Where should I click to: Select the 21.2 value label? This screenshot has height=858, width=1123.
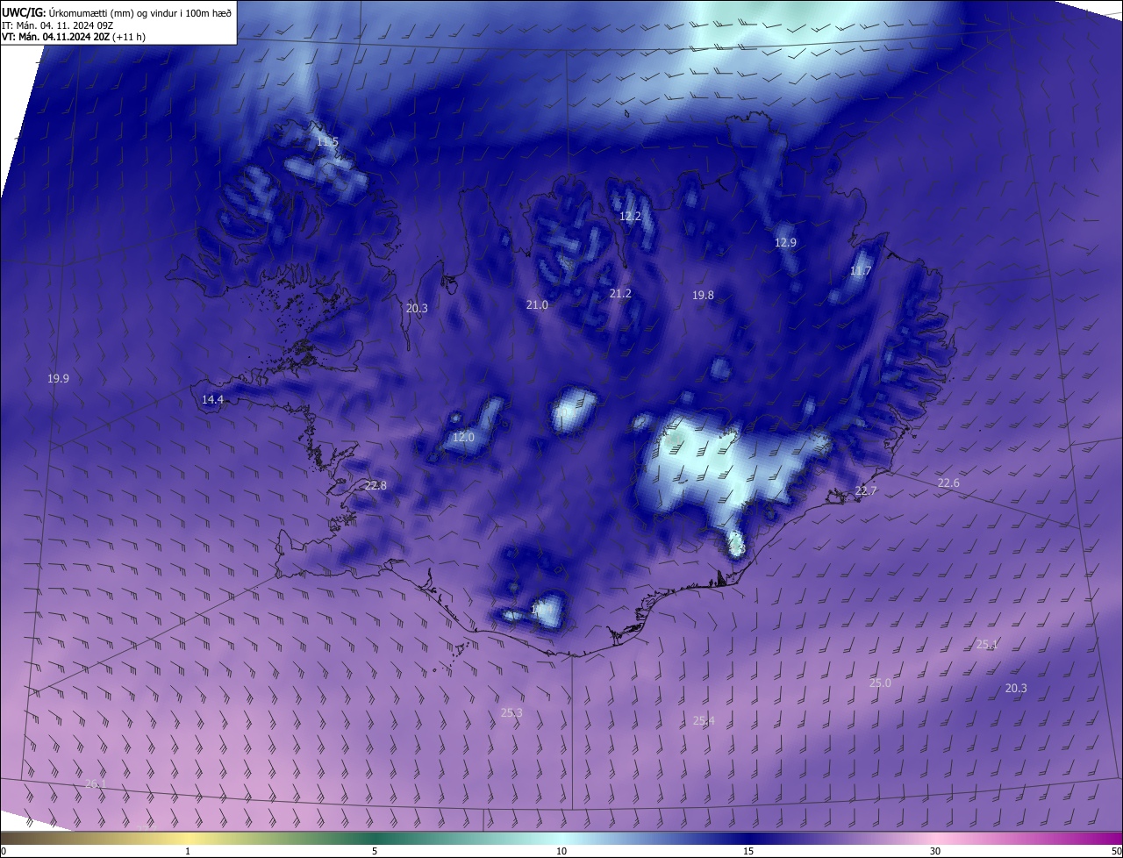pyautogui.click(x=620, y=293)
